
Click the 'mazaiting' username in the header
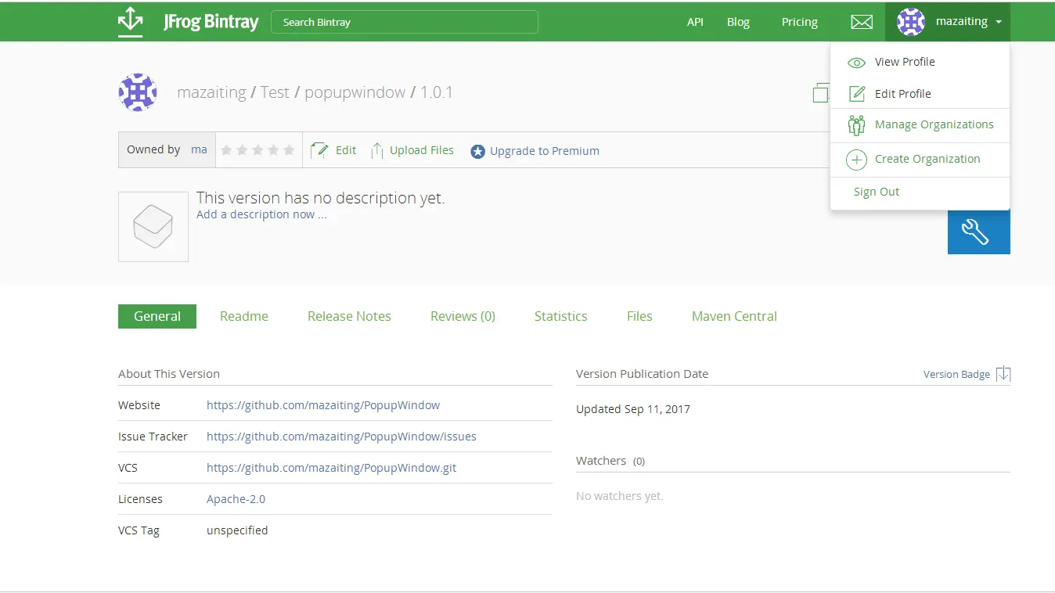[962, 22]
